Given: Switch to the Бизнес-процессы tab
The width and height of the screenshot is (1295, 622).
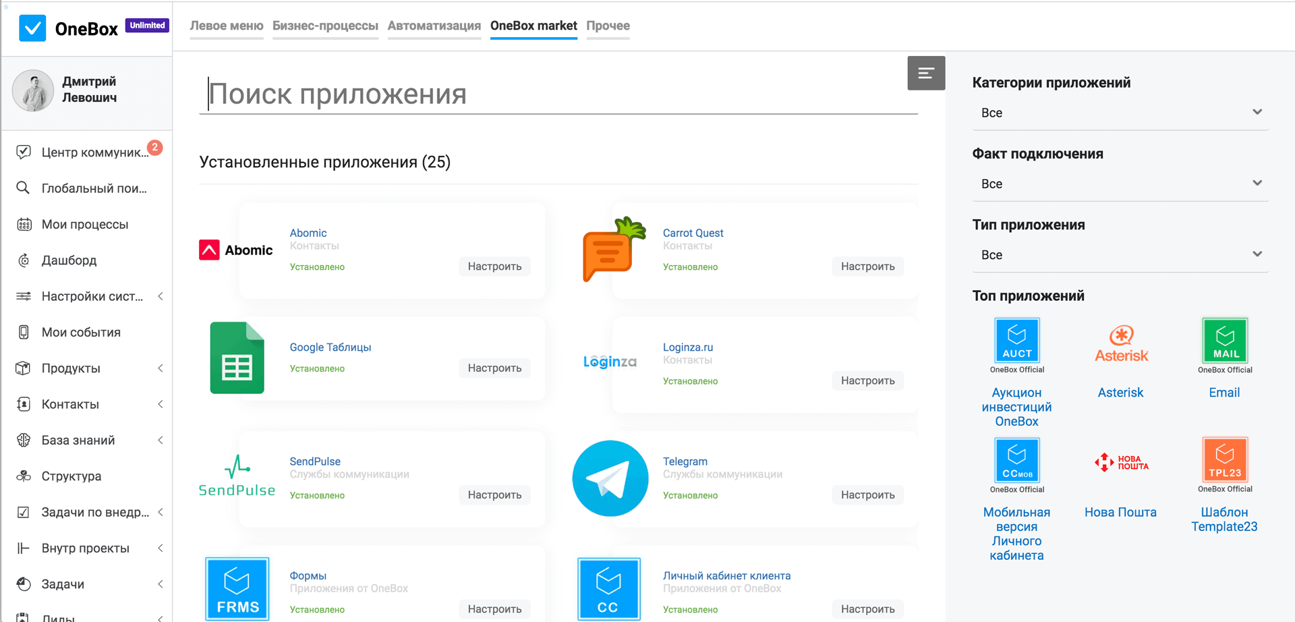Looking at the screenshot, I should point(325,26).
